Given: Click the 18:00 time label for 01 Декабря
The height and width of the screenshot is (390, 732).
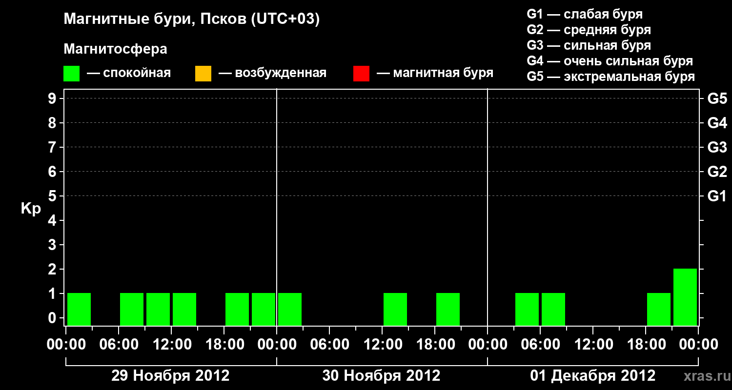Looking at the screenshot, I should point(646,345).
